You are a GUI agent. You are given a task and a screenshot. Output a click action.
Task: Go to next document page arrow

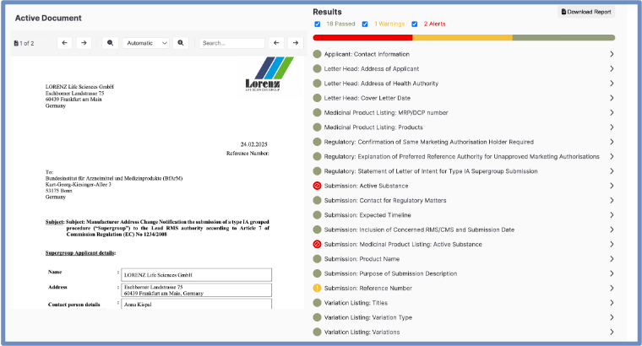[x=84, y=43]
